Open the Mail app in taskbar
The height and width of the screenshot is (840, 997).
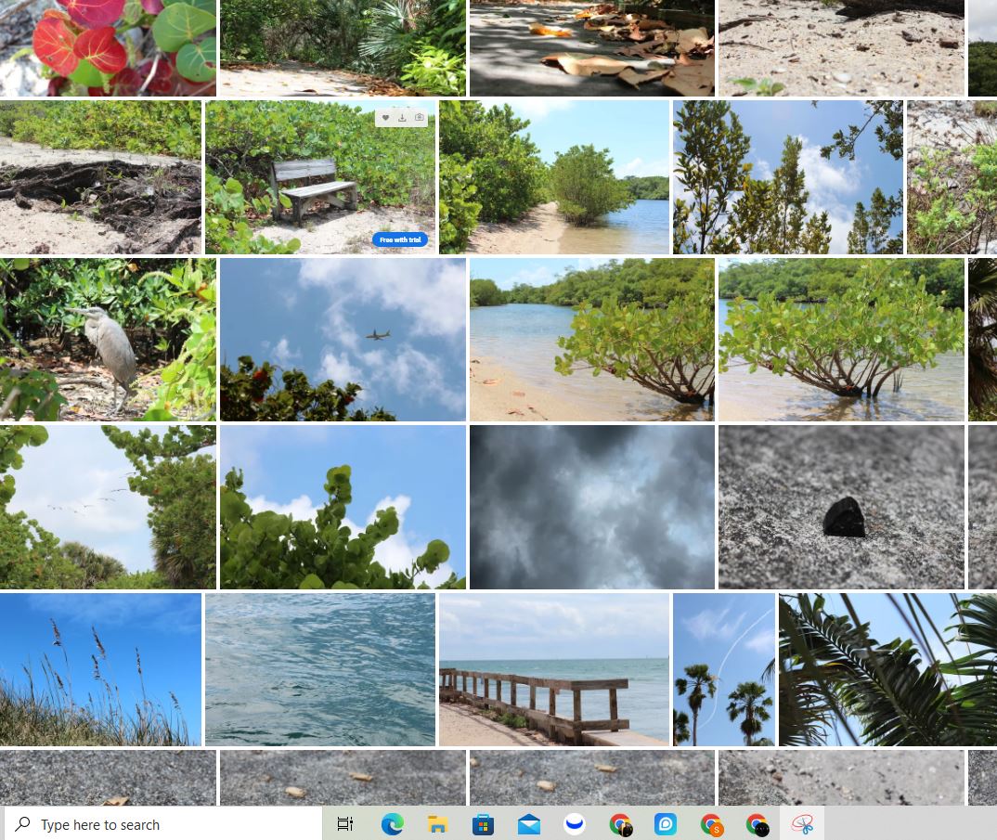529,824
